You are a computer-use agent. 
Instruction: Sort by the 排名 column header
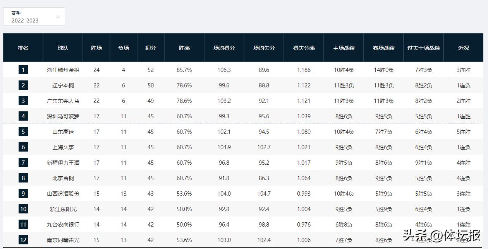point(23,48)
